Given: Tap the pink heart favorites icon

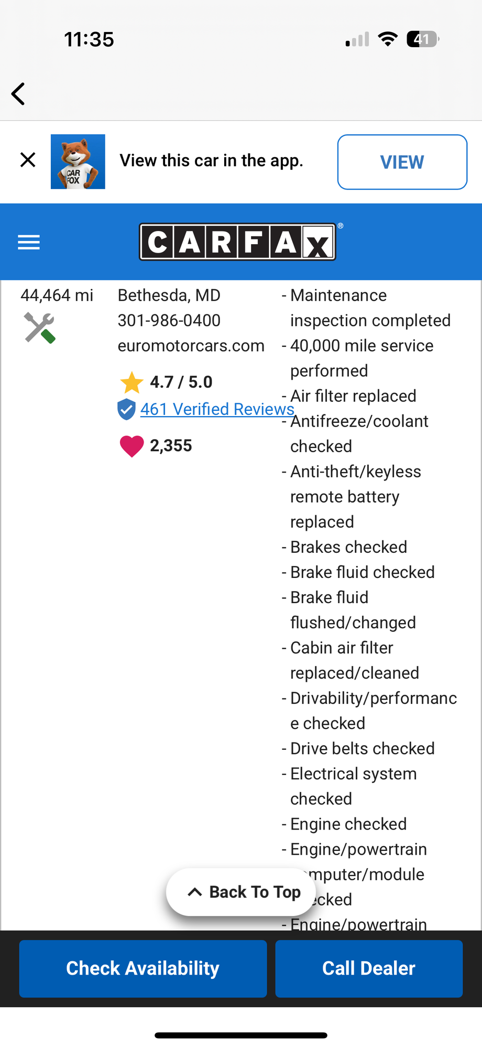Looking at the screenshot, I should pos(132,446).
